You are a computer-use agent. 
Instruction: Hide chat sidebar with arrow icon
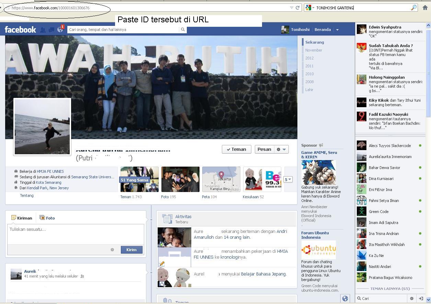click(x=421, y=299)
